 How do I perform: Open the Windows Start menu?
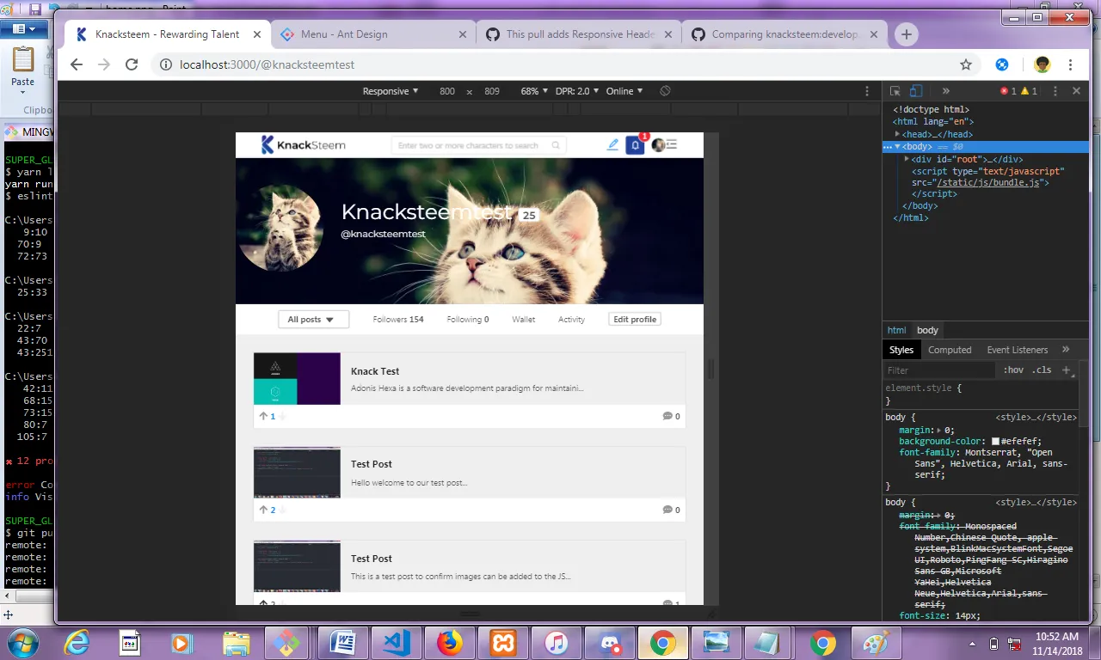pyautogui.click(x=23, y=642)
